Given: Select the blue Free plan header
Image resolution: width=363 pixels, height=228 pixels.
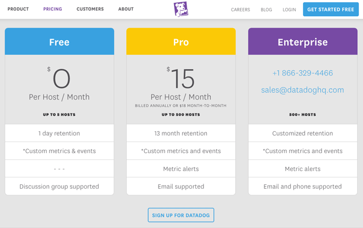Looking at the screenshot, I should tap(59, 41).
